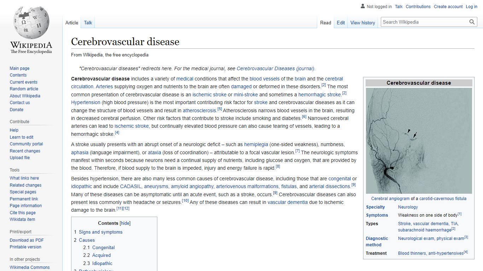
Task: Click carotid-cavernous fistula caption link
Action: click(x=443, y=199)
